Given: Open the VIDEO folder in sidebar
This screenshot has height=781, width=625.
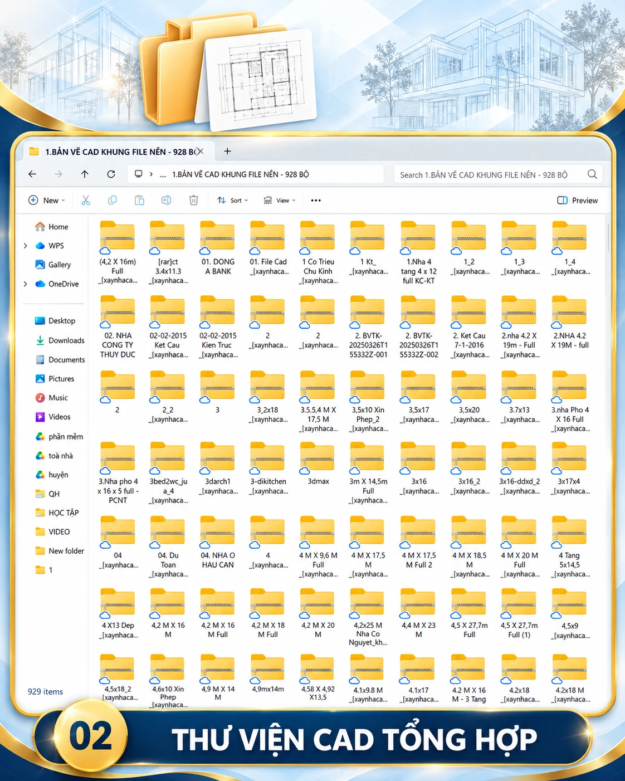Looking at the screenshot, I should click(52, 532).
